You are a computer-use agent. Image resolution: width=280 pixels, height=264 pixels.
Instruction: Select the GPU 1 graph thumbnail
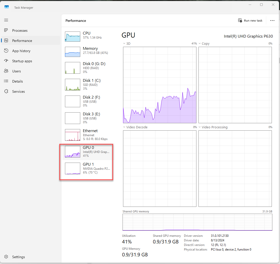73,168
